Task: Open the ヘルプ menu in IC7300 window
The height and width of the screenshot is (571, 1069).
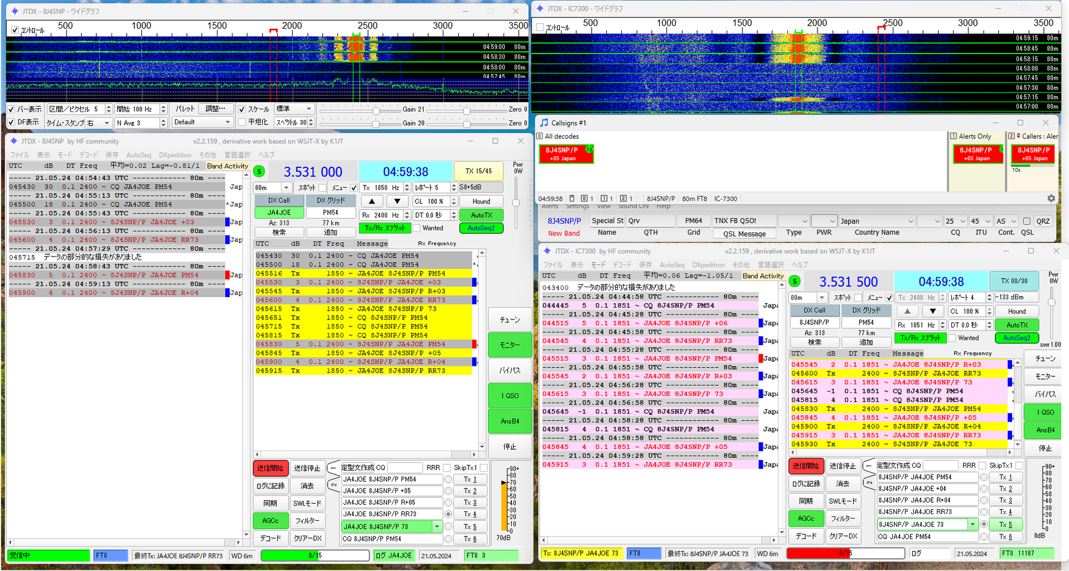Action: pyautogui.click(x=799, y=265)
